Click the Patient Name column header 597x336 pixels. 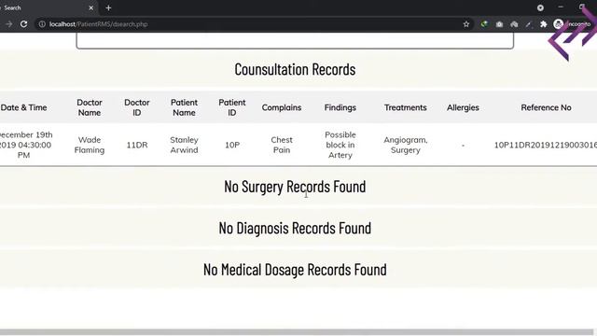[x=184, y=107]
